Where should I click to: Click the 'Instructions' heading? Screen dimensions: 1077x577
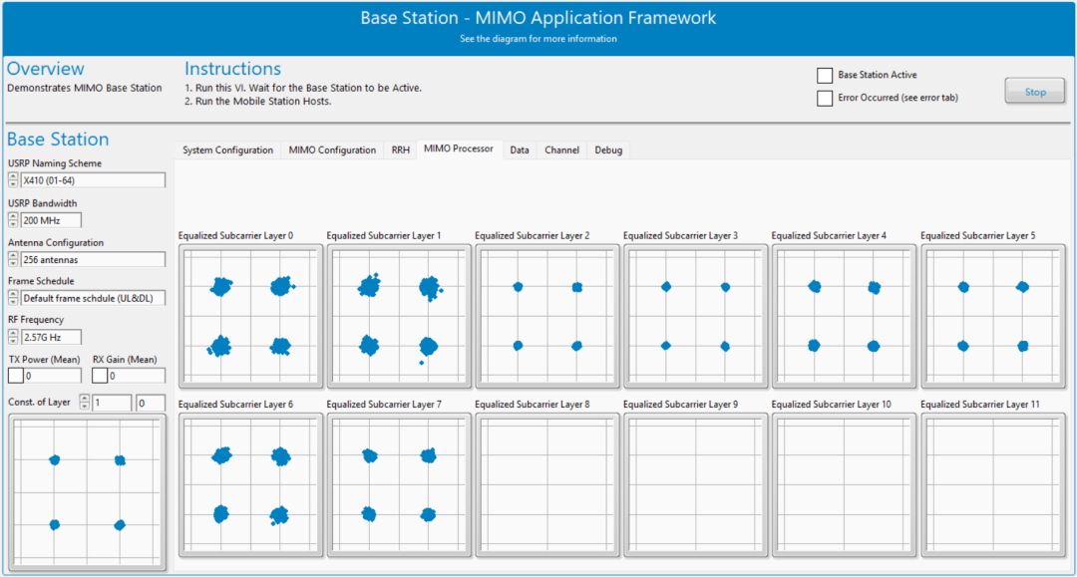tap(232, 69)
